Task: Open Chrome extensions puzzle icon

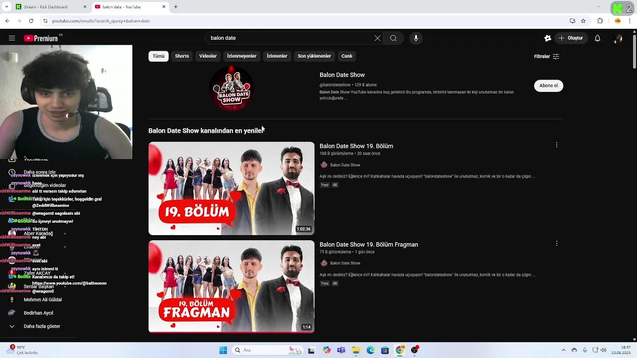Action: [600, 21]
